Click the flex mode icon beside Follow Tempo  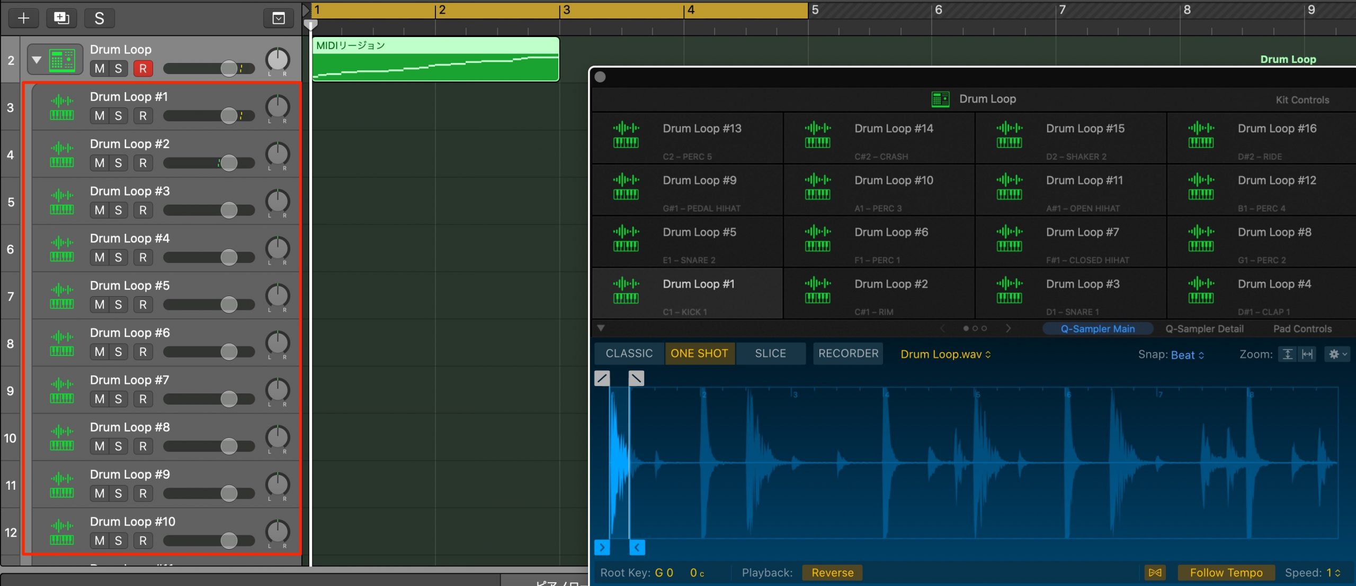coord(1155,572)
